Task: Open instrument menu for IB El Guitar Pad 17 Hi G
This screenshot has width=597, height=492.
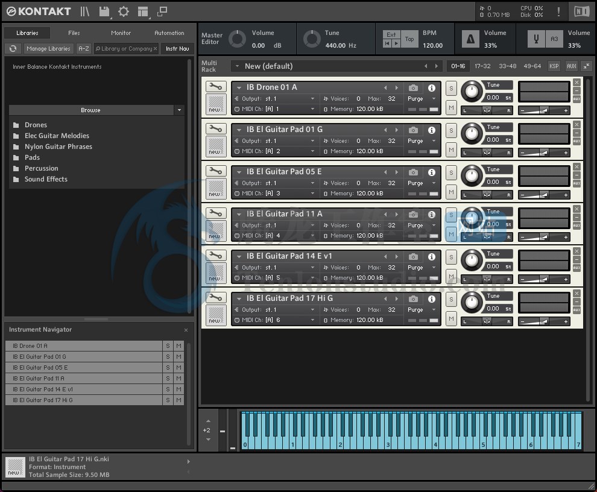Action: pos(239,298)
